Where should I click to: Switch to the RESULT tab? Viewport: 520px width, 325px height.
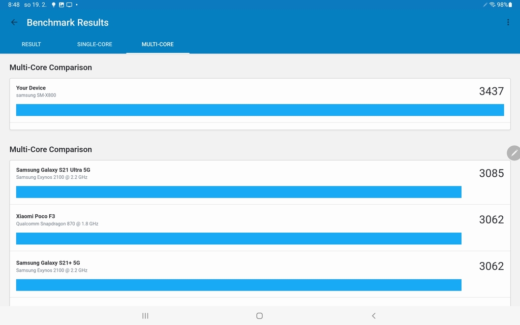coord(31,44)
